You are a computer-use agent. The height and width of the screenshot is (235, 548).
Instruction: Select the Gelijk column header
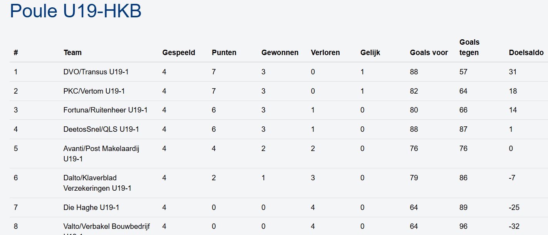click(x=370, y=53)
